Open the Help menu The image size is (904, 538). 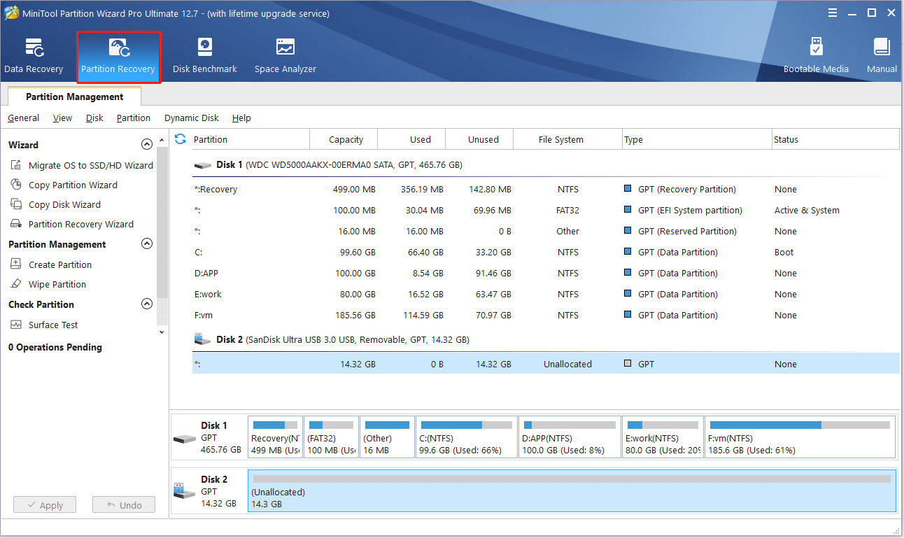(x=241, y=118)
